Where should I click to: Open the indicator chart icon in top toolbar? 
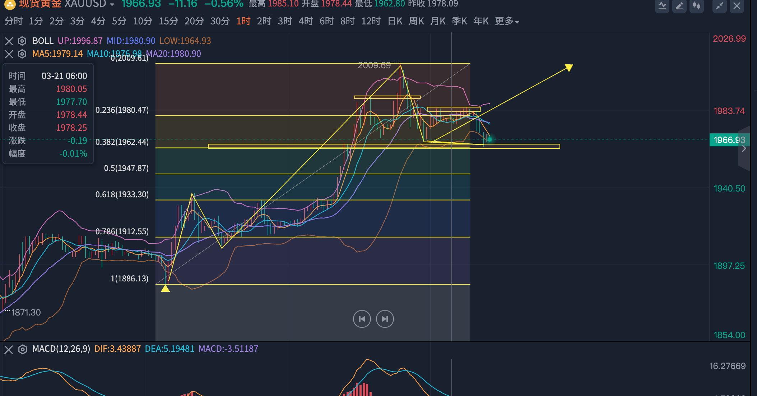(x=662, y=6)
